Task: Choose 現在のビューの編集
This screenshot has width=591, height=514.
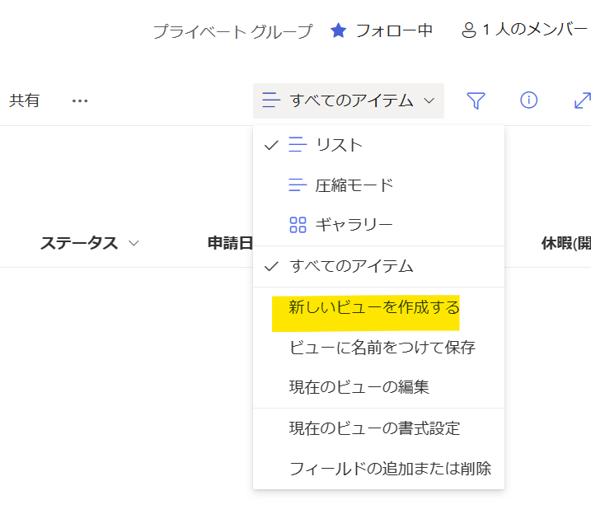Action: [378, 387]
